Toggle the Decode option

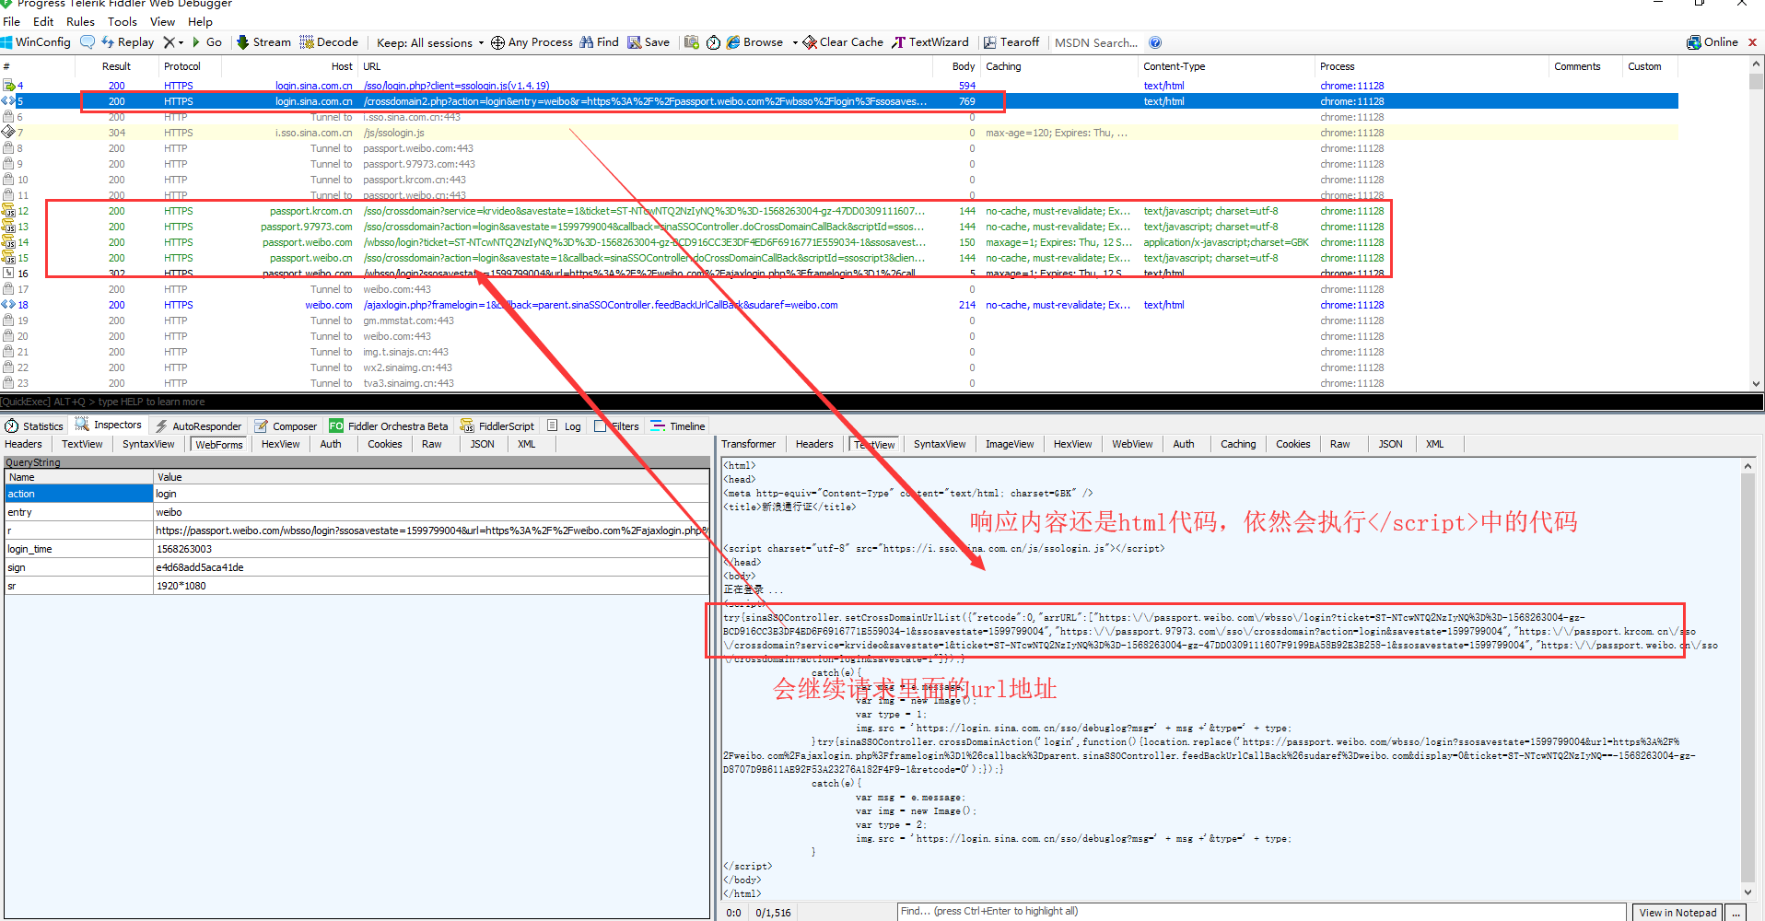[x=329, y=42]
